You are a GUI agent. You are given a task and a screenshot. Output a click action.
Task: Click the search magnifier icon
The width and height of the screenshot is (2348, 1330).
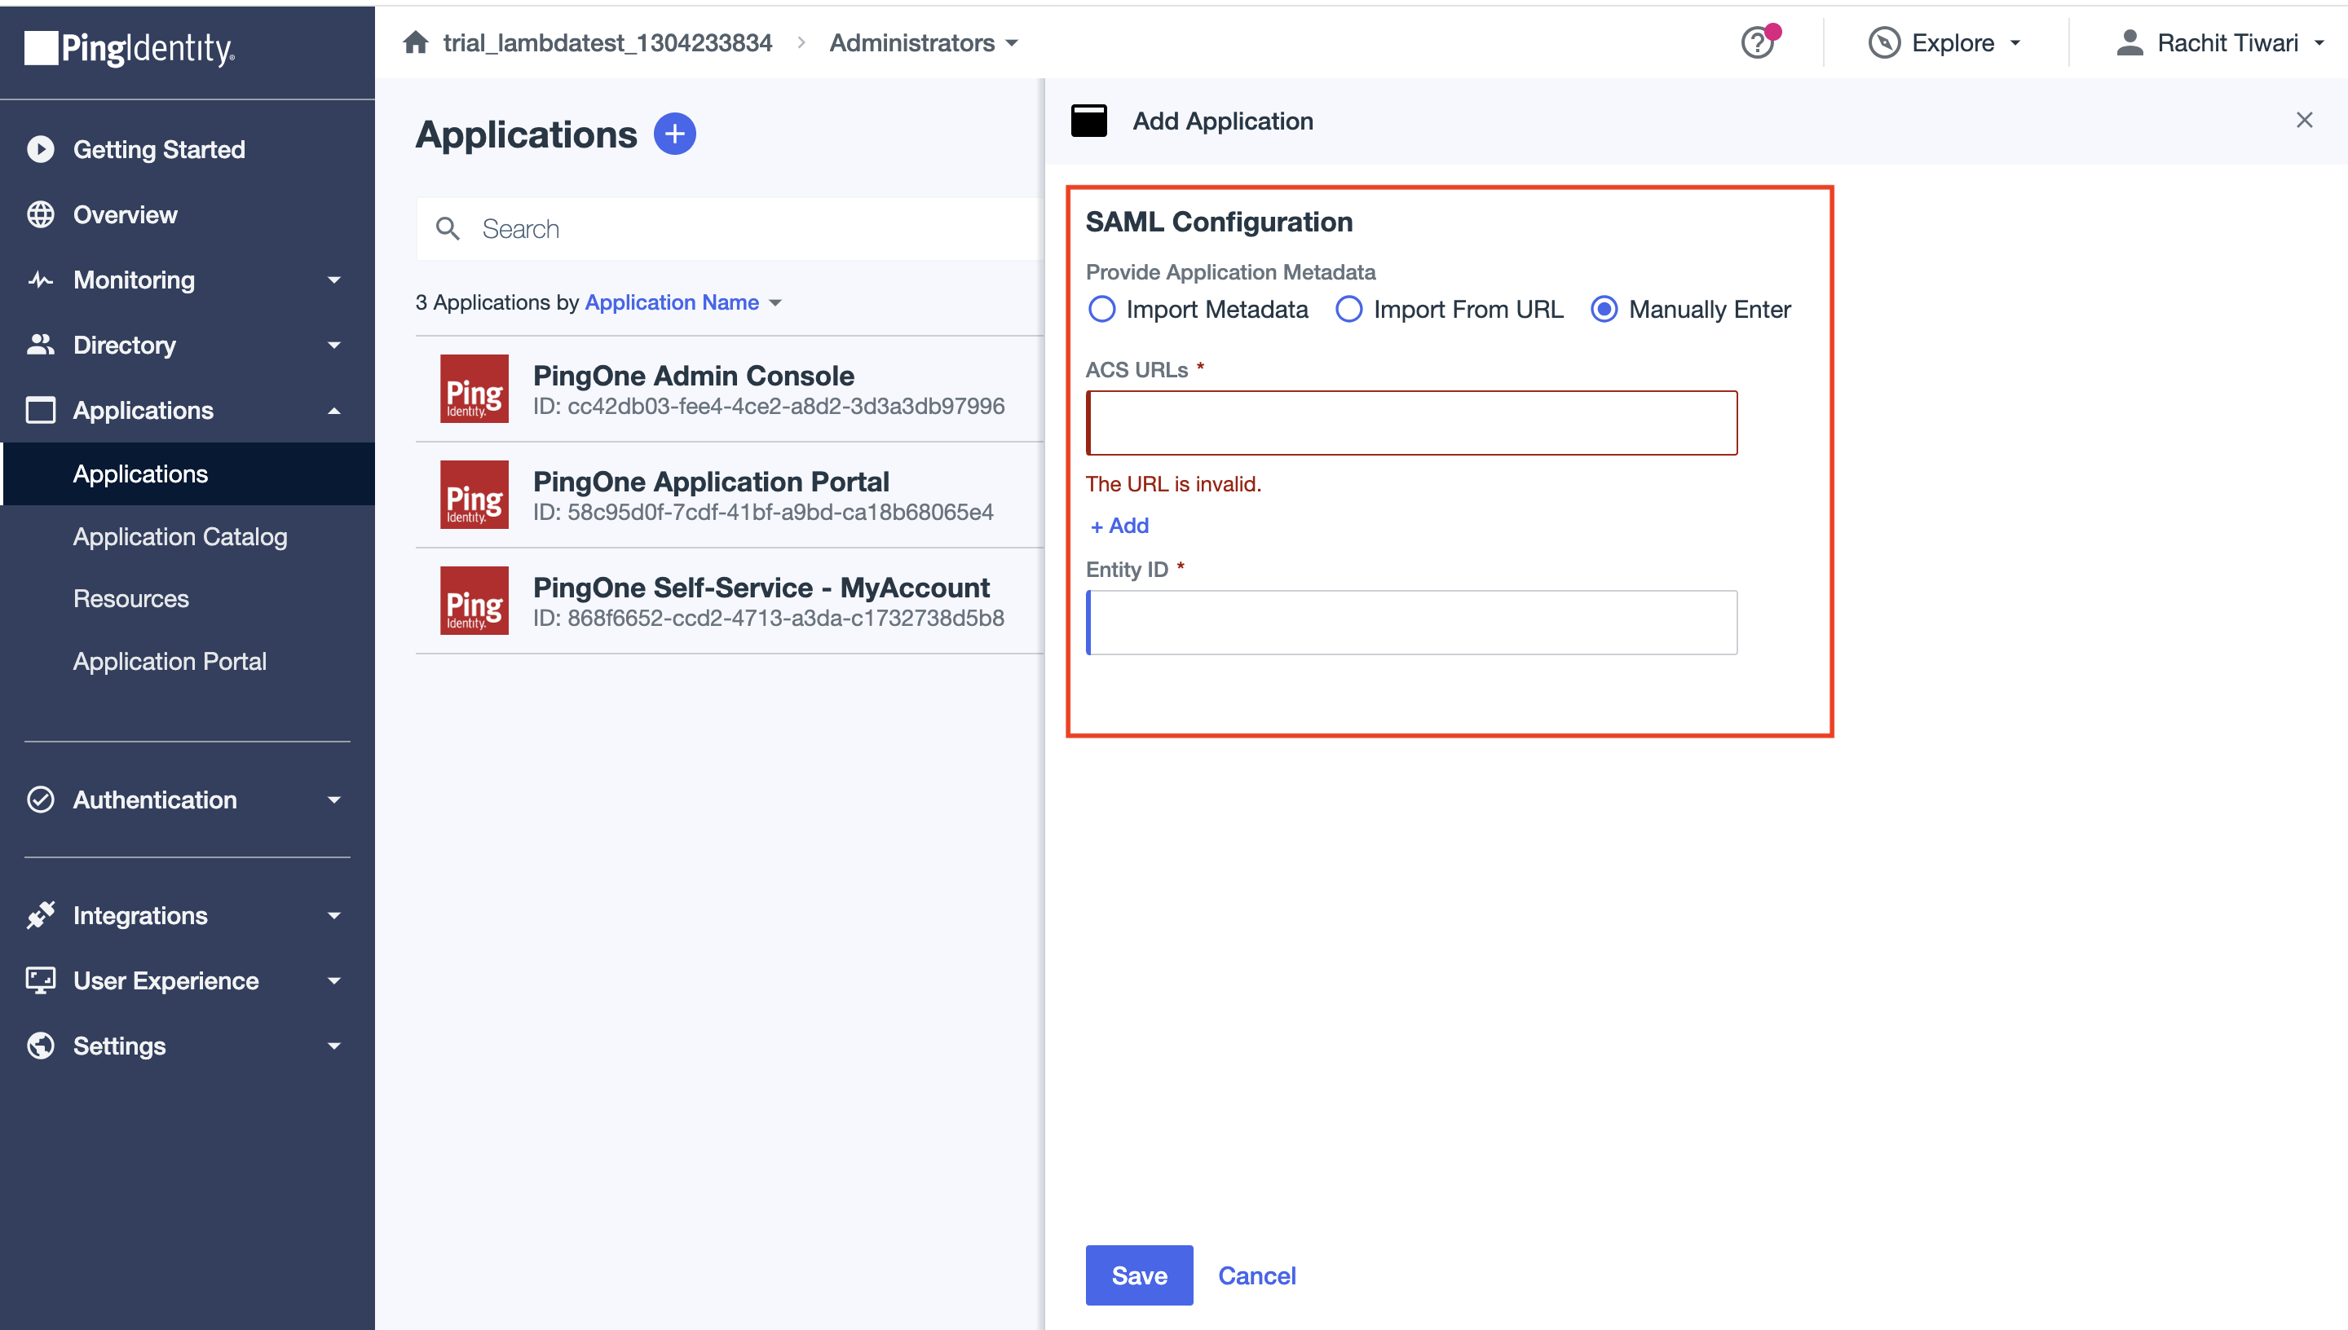(447, 228)
